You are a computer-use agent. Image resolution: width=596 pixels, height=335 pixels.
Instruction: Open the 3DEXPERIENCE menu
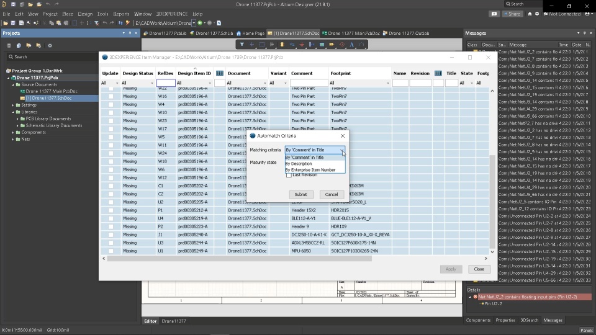[172, 14]
